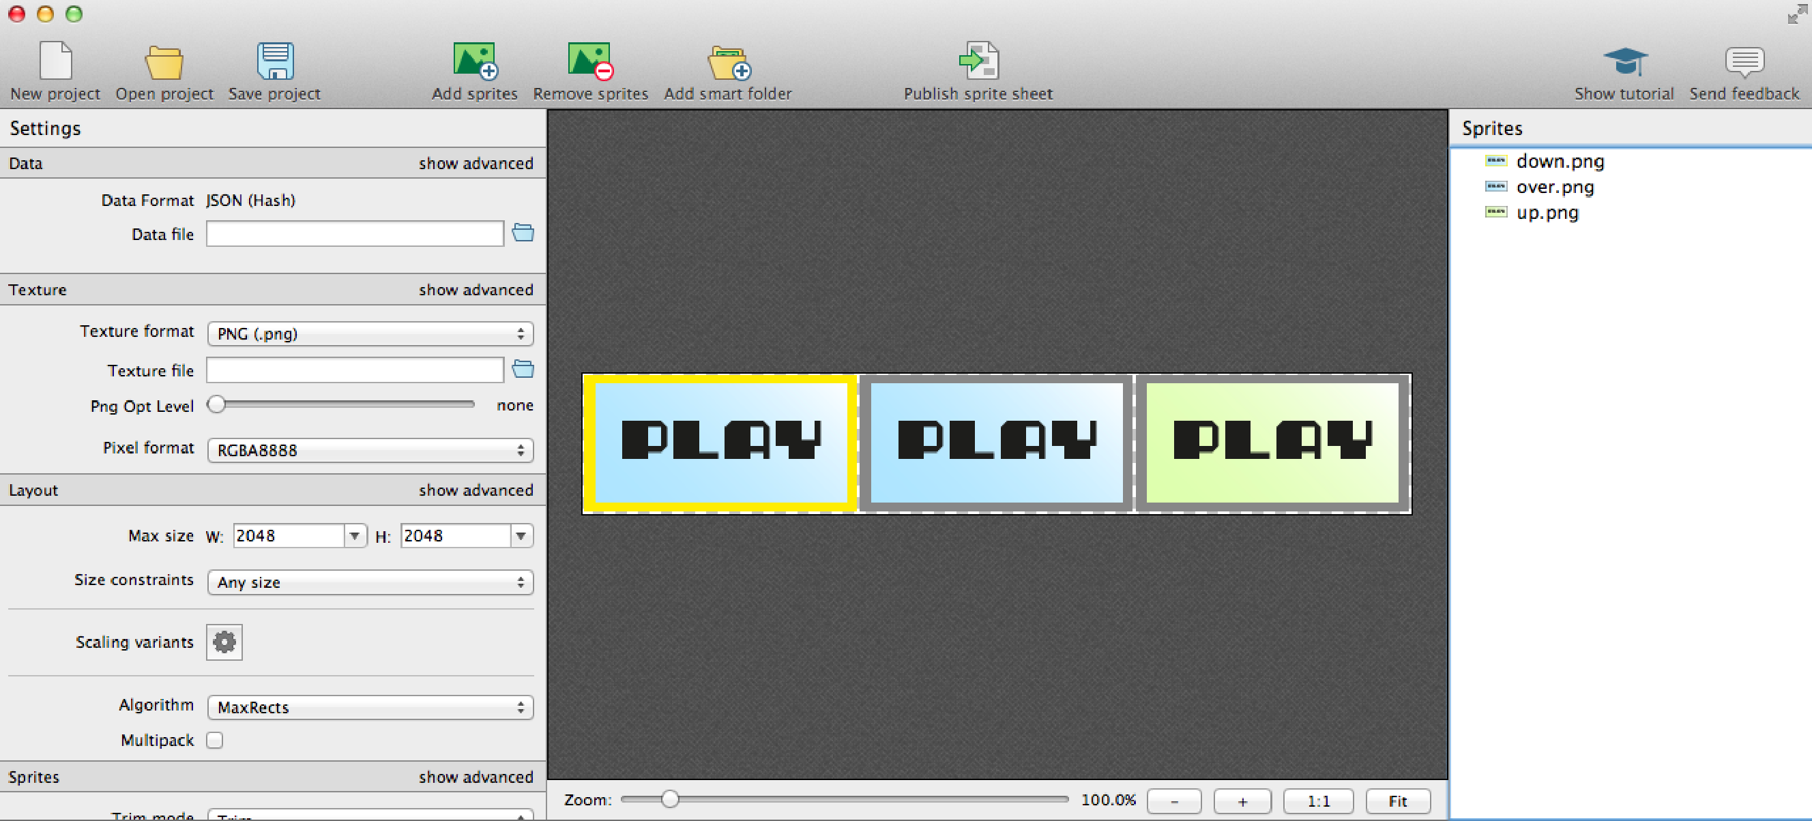Click the Save project disk icon
The width and height of the screenshot is (1812, 821).
(x=275, y=61)
